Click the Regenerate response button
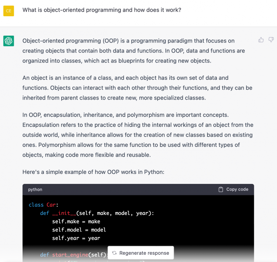 141,253
